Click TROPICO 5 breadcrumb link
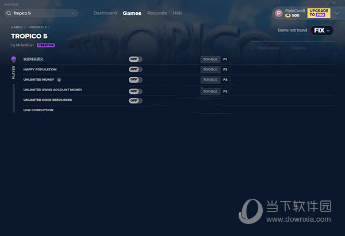345x236 pixels. point(37,27)
